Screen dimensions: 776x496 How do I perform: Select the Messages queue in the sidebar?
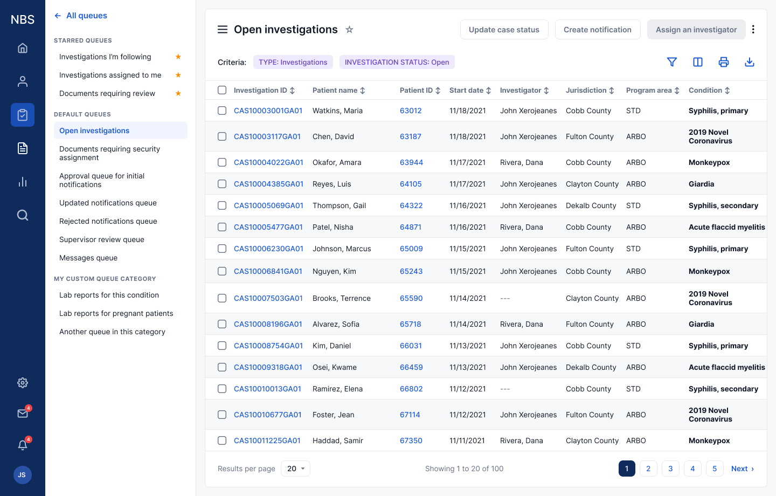pos(88,258)
